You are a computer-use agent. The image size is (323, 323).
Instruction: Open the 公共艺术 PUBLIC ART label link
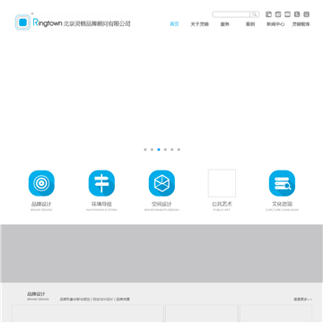222,206
